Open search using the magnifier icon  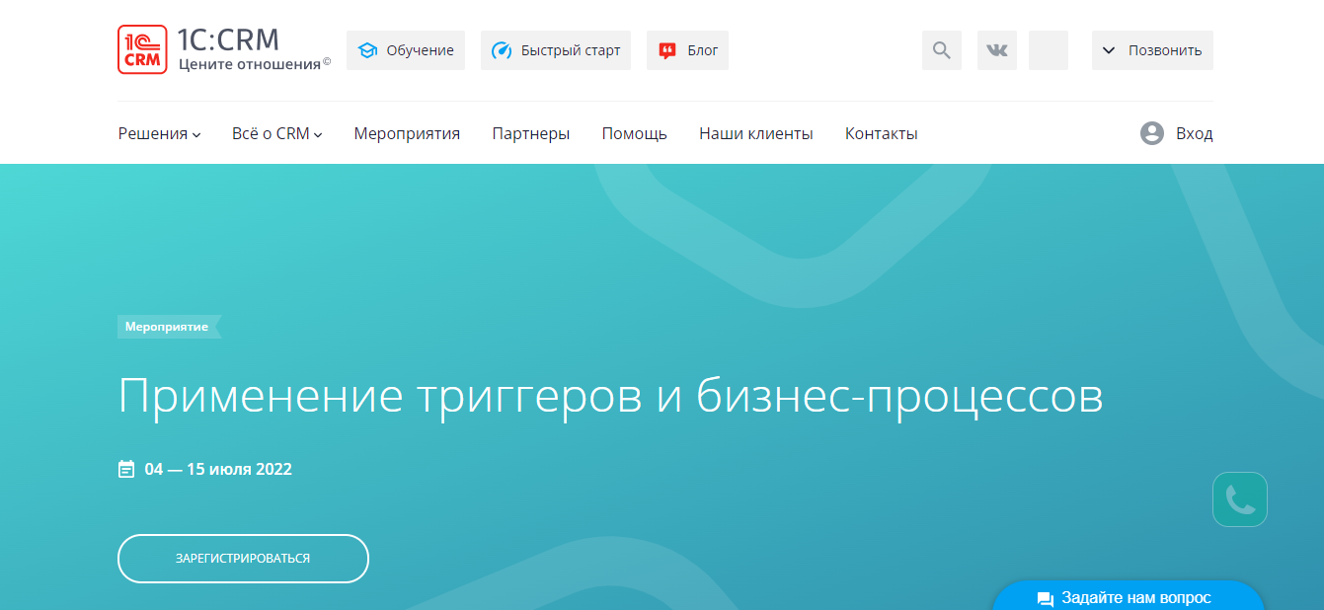click(x=941, y=49)
